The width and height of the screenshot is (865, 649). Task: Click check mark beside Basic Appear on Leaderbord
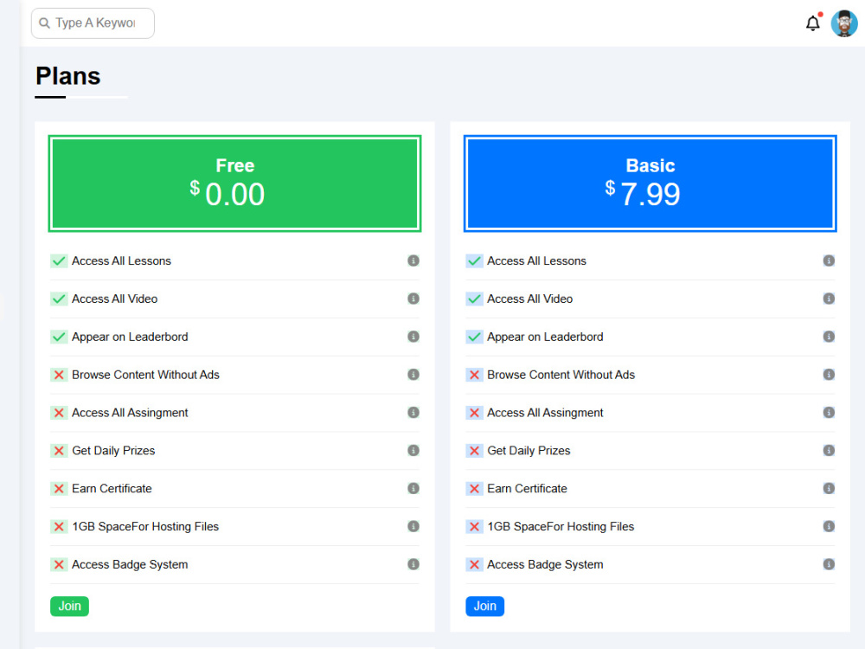point(474,337)
